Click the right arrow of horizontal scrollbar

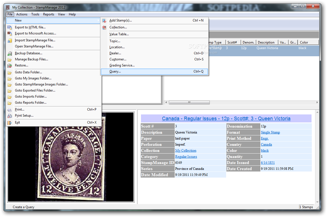pyautogui.click(x=317, y=102)
